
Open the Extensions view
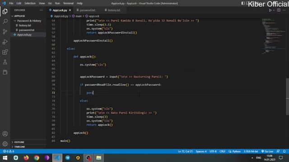(5, 52)
